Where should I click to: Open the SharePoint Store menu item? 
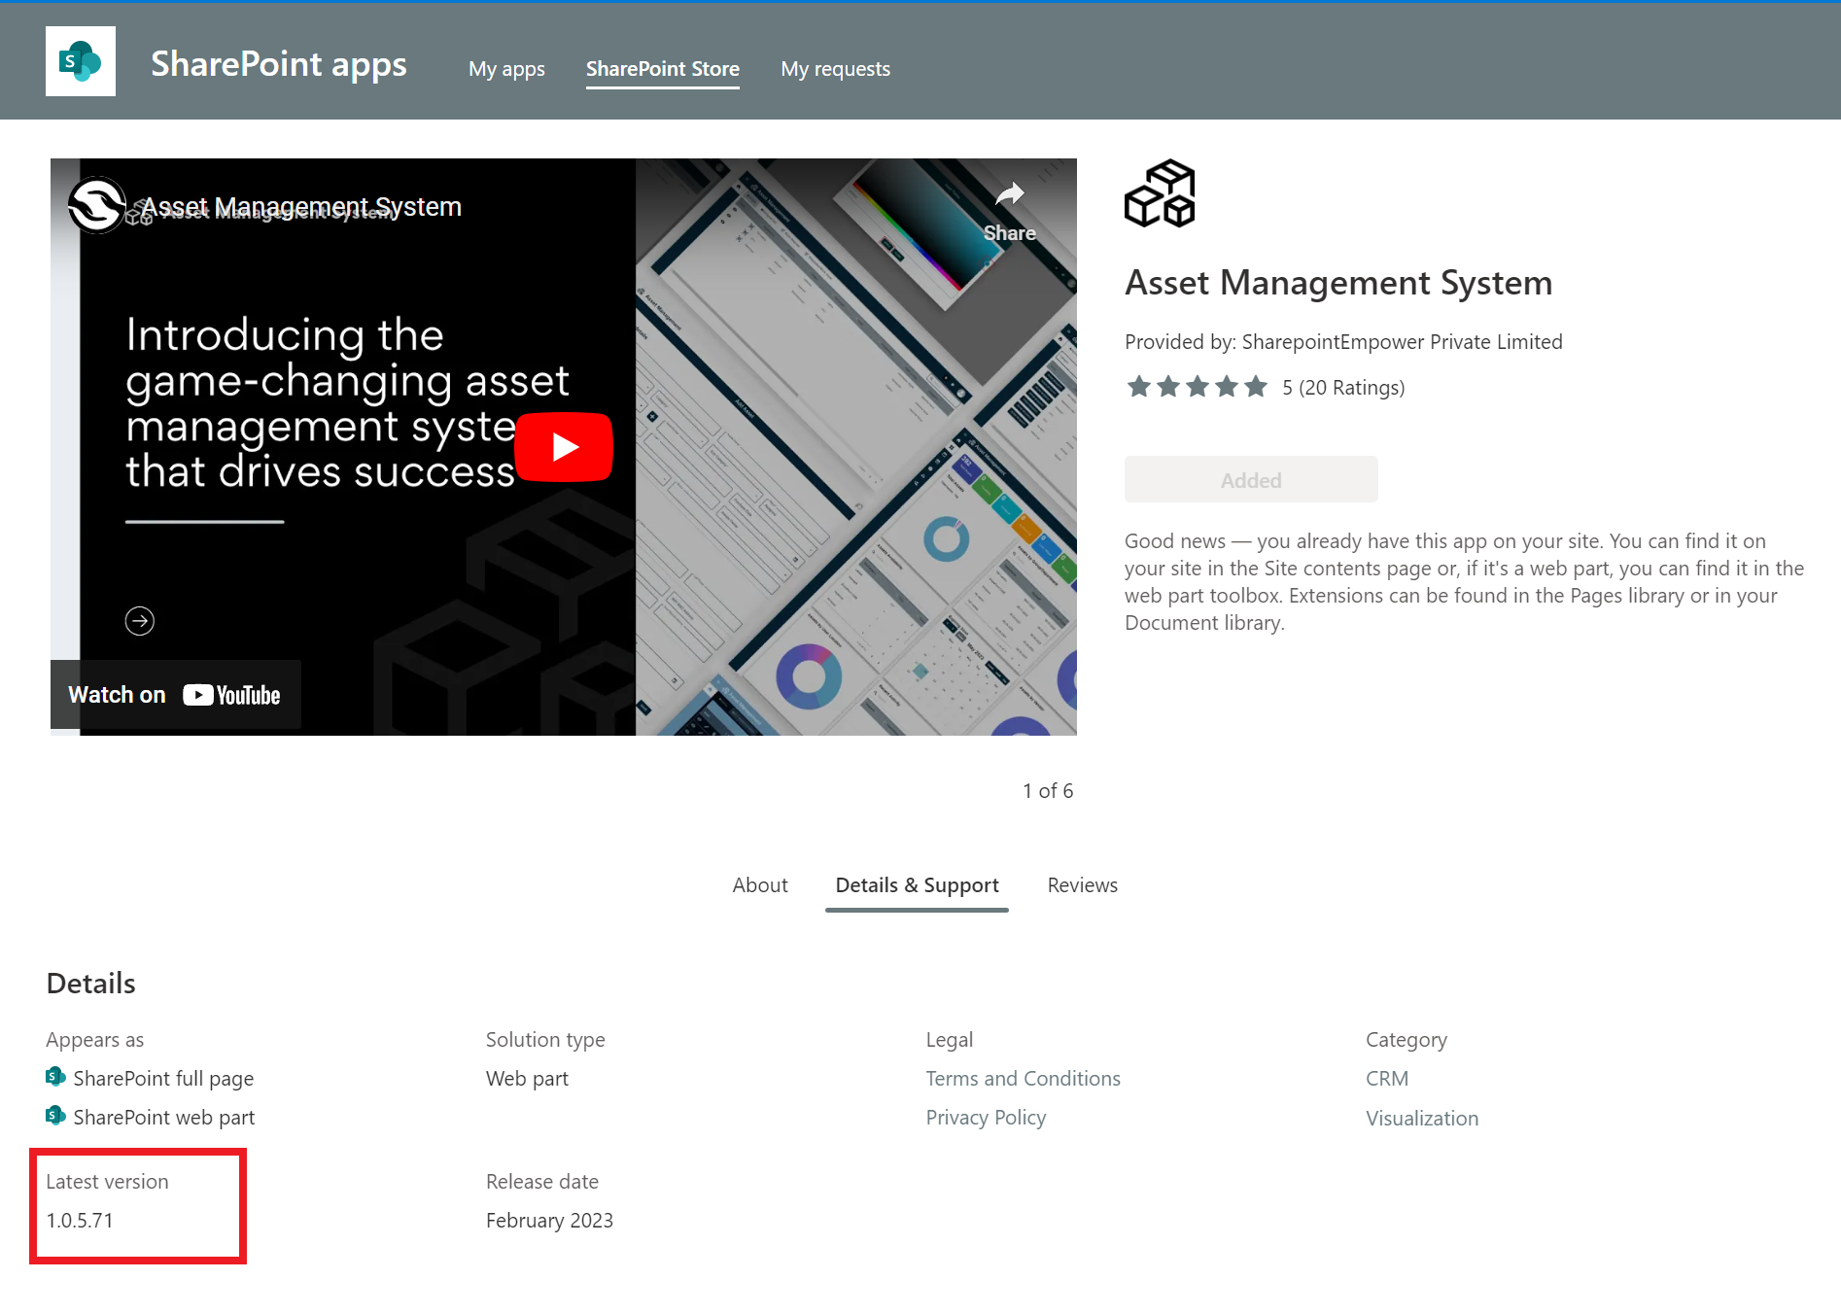pyautogui.click(x=662, y=68)
